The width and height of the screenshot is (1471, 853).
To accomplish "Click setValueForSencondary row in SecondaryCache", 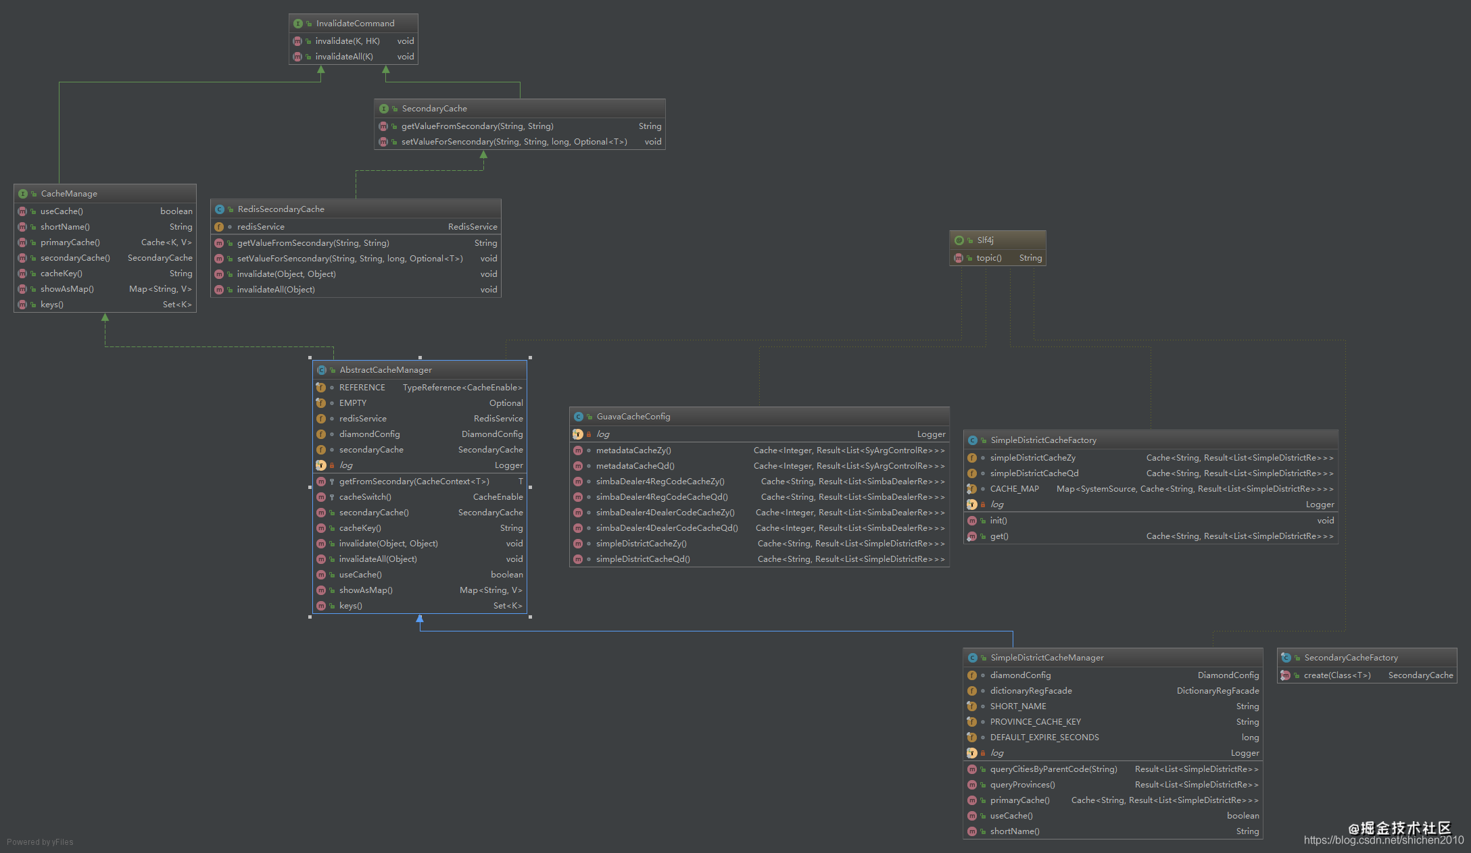I will [520, 142].
